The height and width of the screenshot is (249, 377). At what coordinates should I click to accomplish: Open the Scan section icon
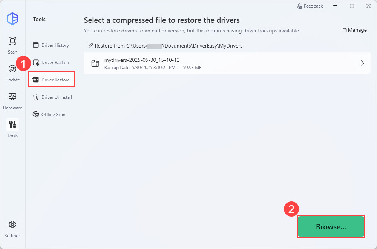tap(12, 41)
